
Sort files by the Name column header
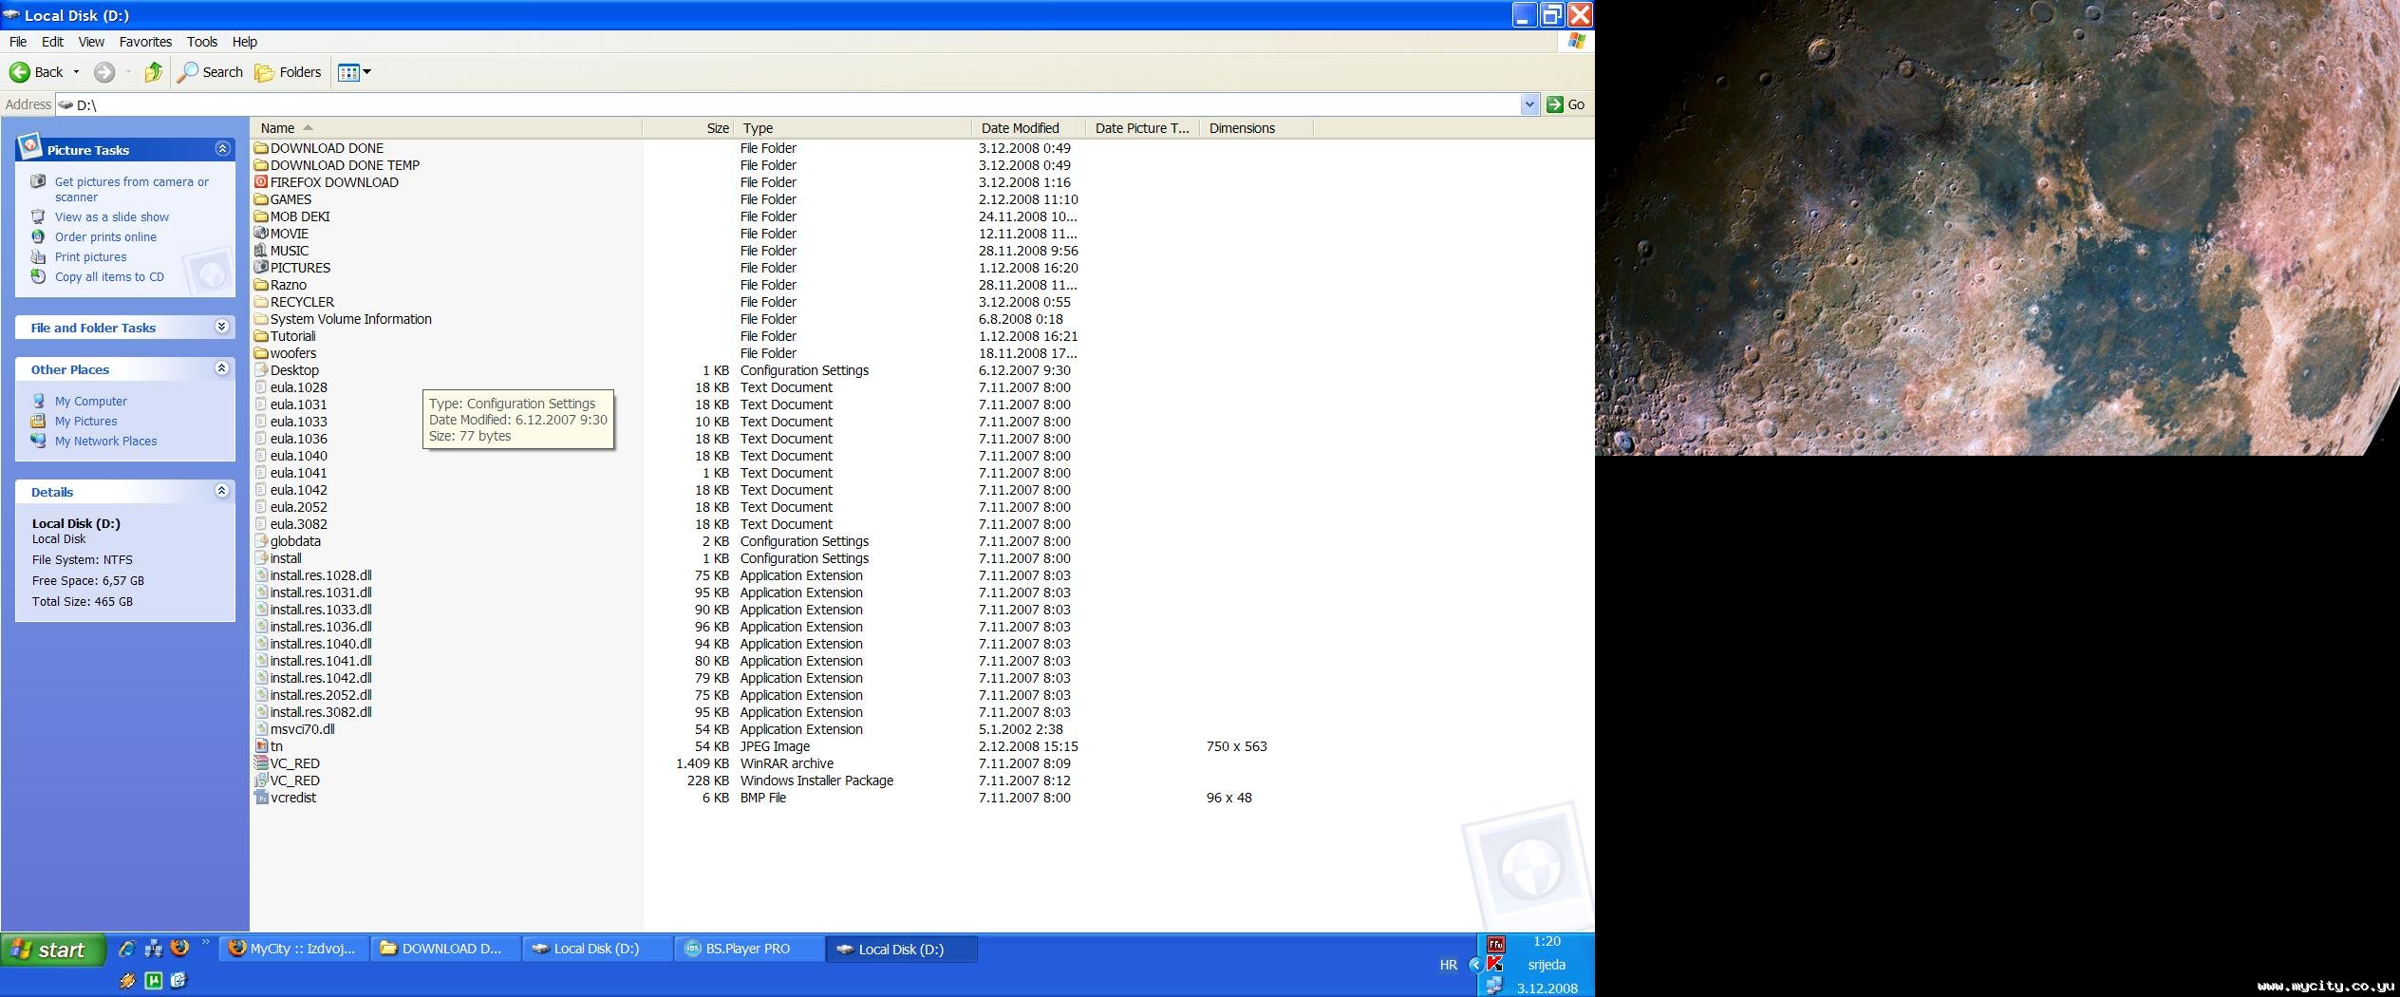point(446,128)
